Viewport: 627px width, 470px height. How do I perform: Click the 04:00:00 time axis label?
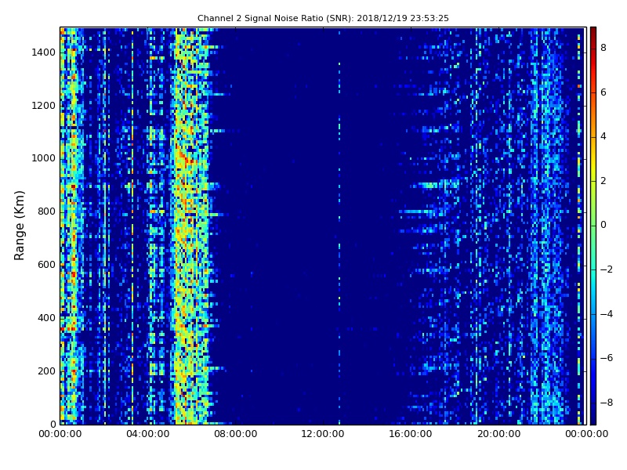coord(147,434)
